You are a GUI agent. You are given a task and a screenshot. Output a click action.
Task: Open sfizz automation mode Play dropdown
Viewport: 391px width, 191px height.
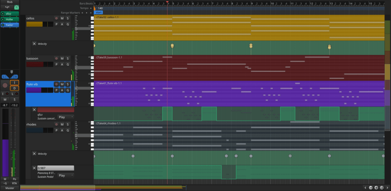pyautogui.click(x=66, y=117)
